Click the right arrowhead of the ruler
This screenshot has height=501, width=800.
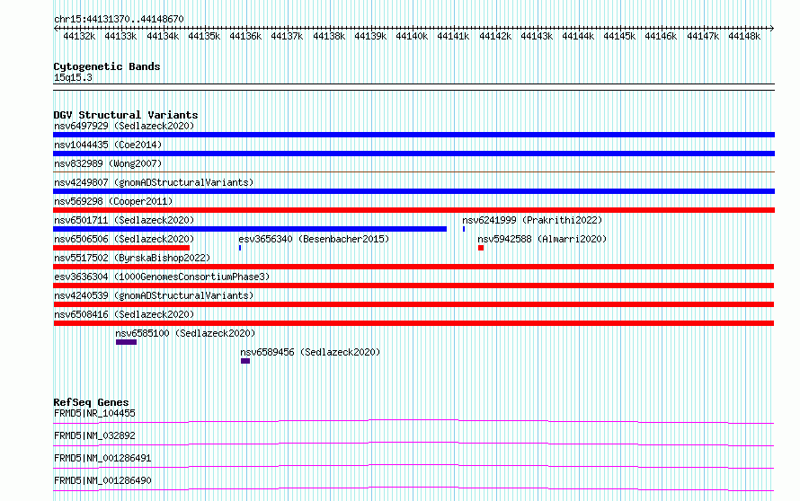(772, 28)
